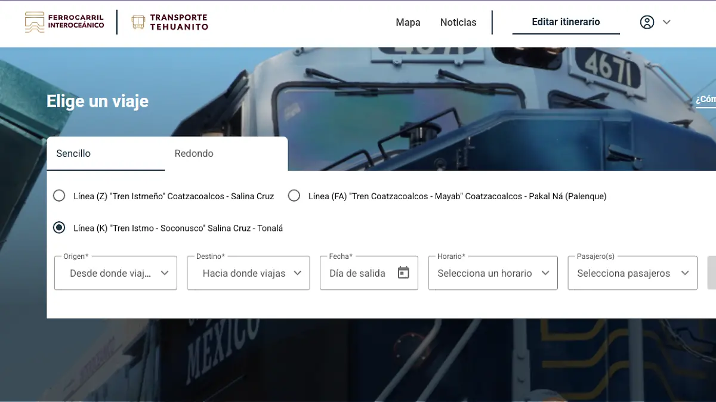716x402 pixels.
Task: Switch to the Sencillo tab
Action: click(x=73, y=153)
